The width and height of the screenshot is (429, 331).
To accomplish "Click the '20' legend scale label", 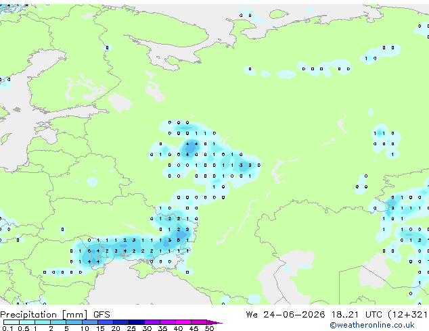I will tap(116, 328).
